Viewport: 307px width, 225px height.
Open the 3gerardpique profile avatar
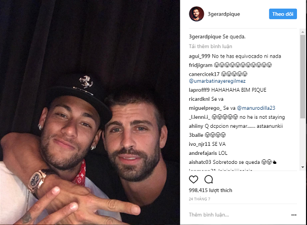coord(196,14)
